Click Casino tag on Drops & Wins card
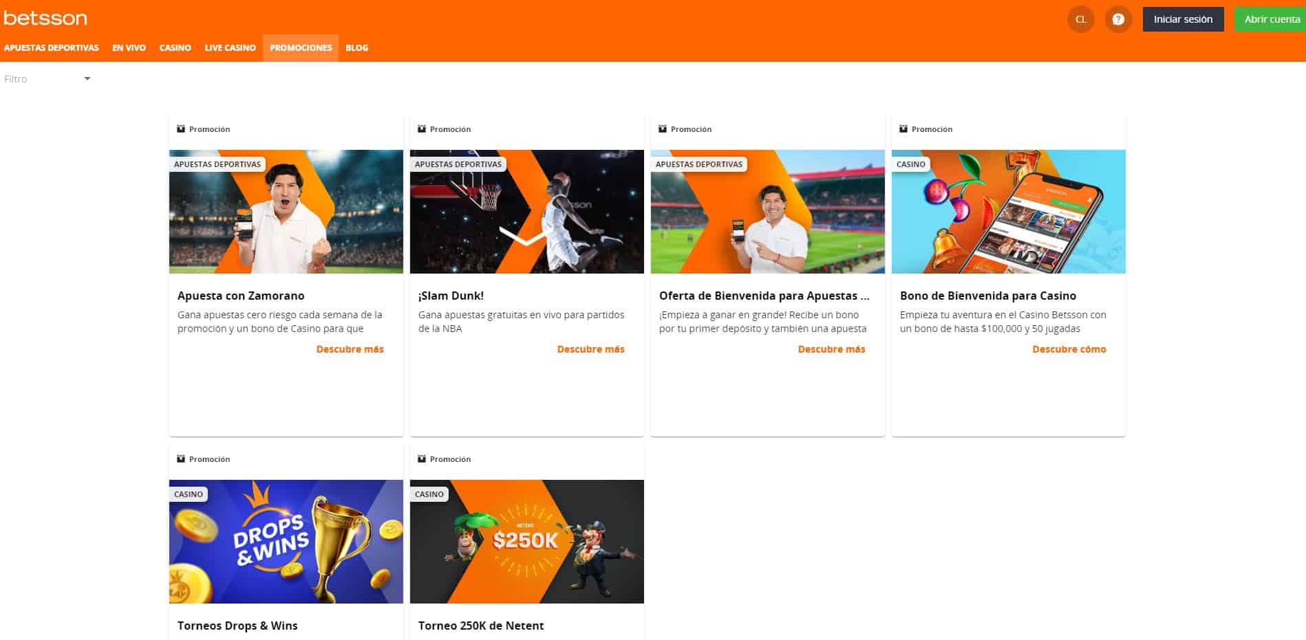 [x=189, y=494]
